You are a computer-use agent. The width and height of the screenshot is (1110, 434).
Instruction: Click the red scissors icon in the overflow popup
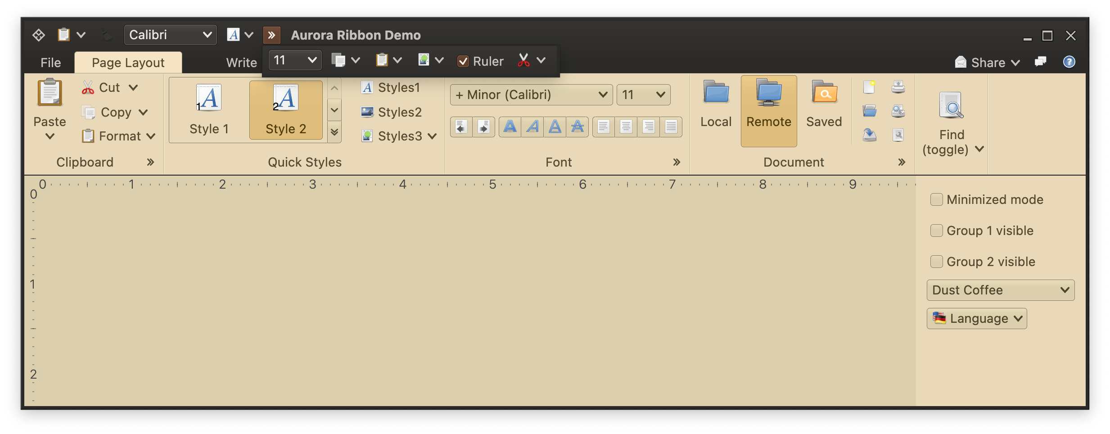pyautogui.click(x=523, y=60)
